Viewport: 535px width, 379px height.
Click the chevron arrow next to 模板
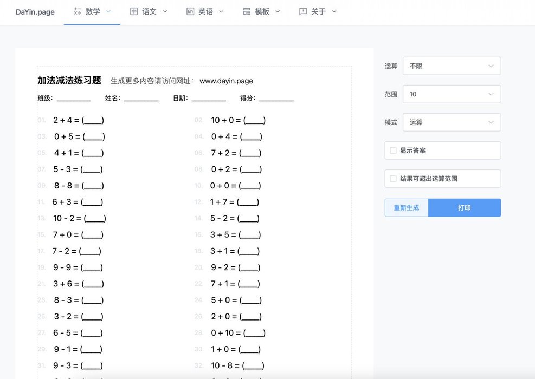(x=278, y=11)
